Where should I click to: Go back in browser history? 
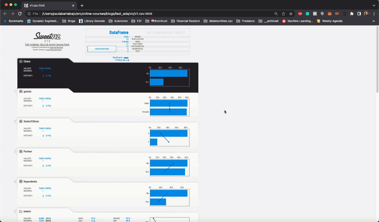click(x=5, y=14)
